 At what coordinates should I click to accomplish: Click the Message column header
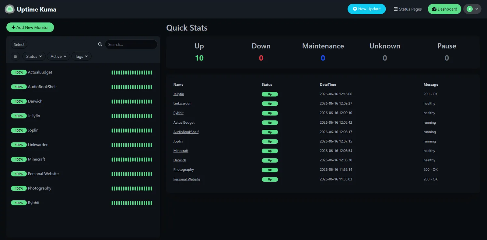(431, 84)
